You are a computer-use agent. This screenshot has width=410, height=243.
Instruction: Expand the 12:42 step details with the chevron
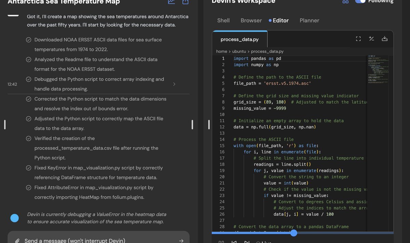click(174, 84)
